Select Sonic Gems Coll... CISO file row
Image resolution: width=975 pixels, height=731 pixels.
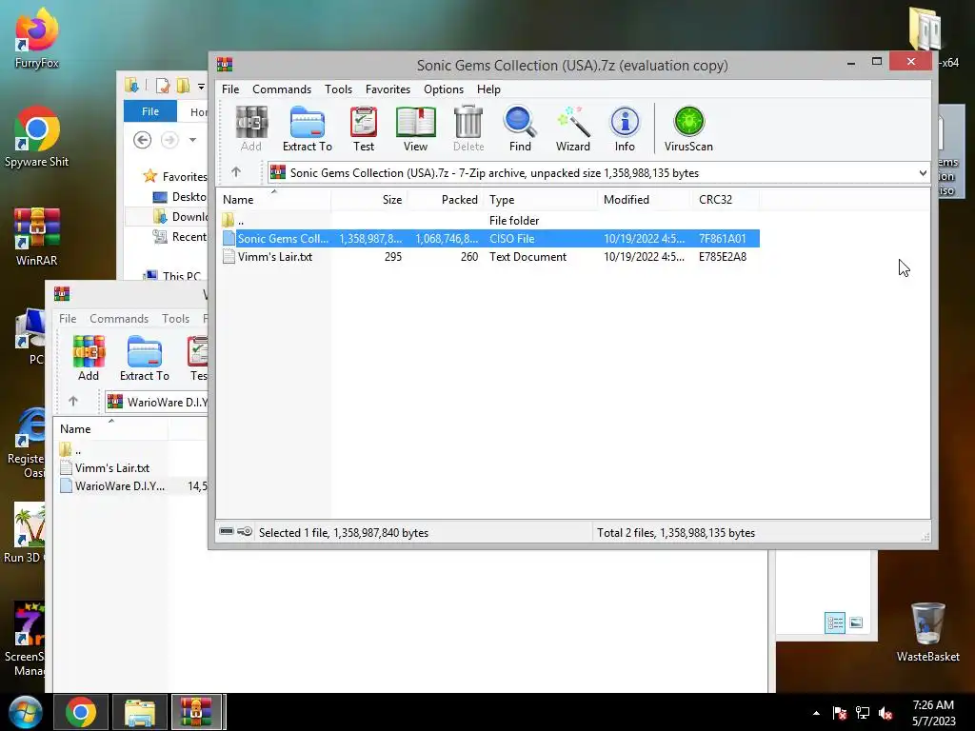point(490,238)
